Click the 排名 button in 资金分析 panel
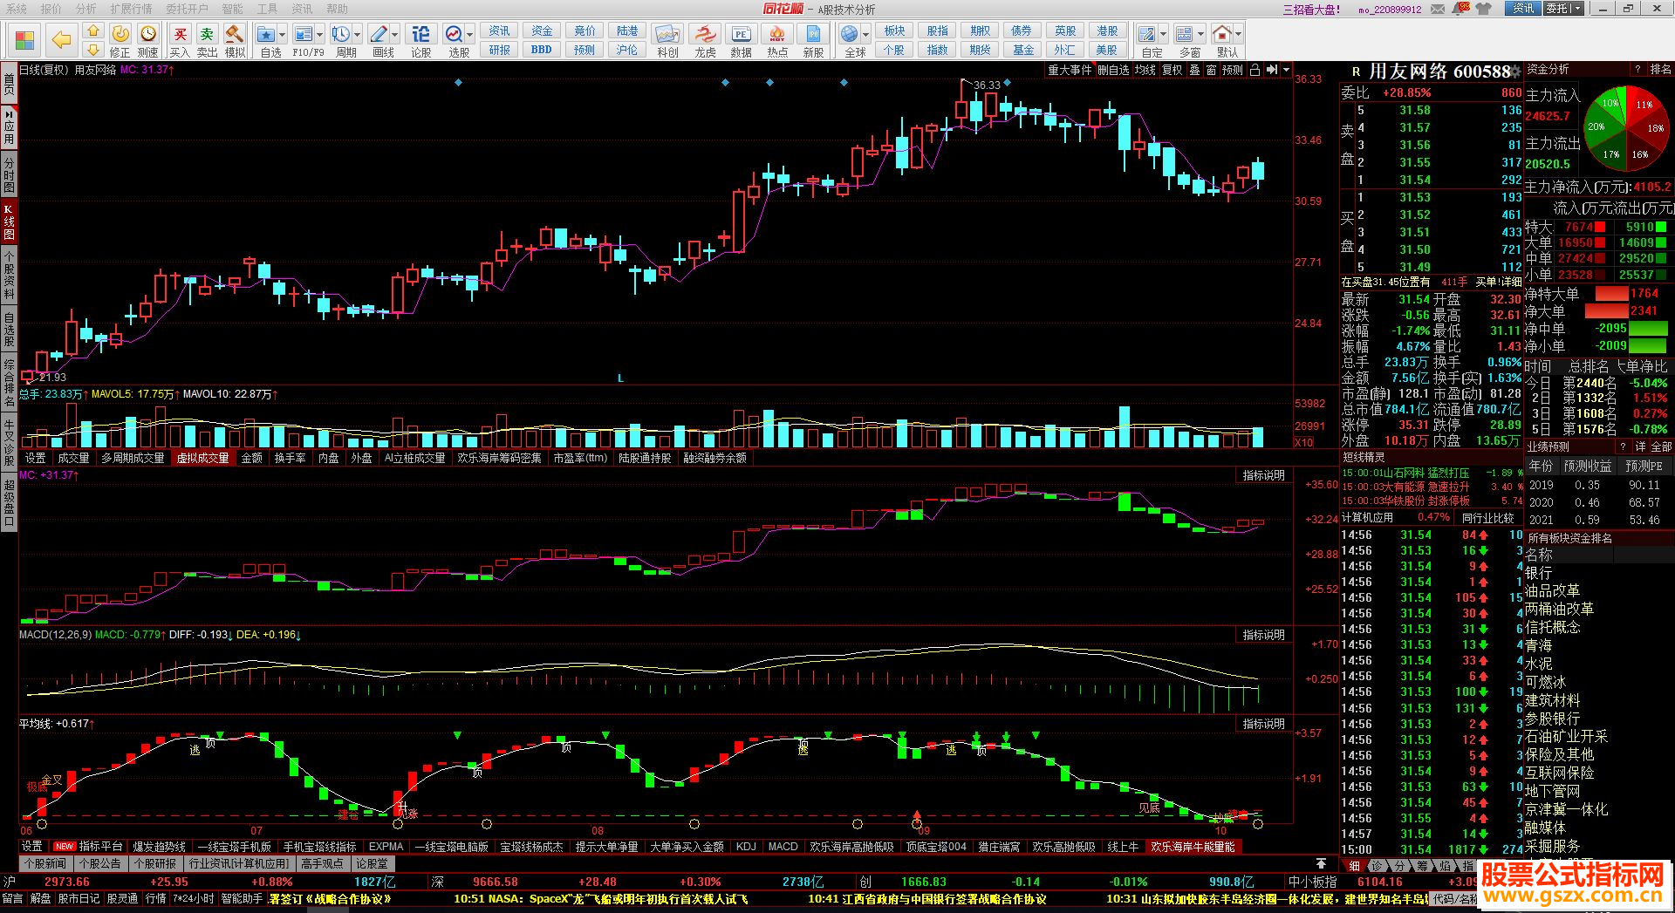This screenshot has width=1675, height=913. pos(1661,70)
